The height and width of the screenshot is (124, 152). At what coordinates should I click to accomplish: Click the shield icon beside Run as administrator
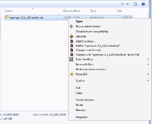pyautogui.click(x=71, y=26)
